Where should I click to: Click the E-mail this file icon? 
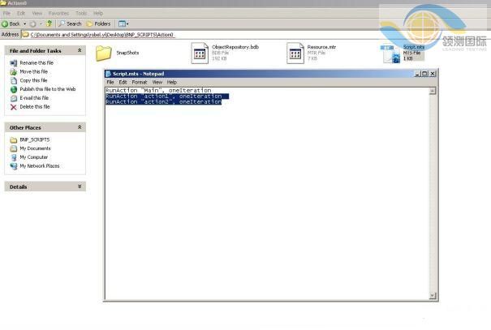pyautogui.click(x=14, y=98)
